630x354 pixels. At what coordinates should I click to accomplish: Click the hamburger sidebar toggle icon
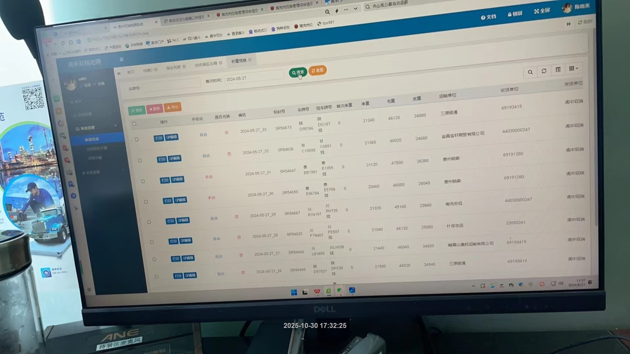pyautogui.click(x=121, y=60)
